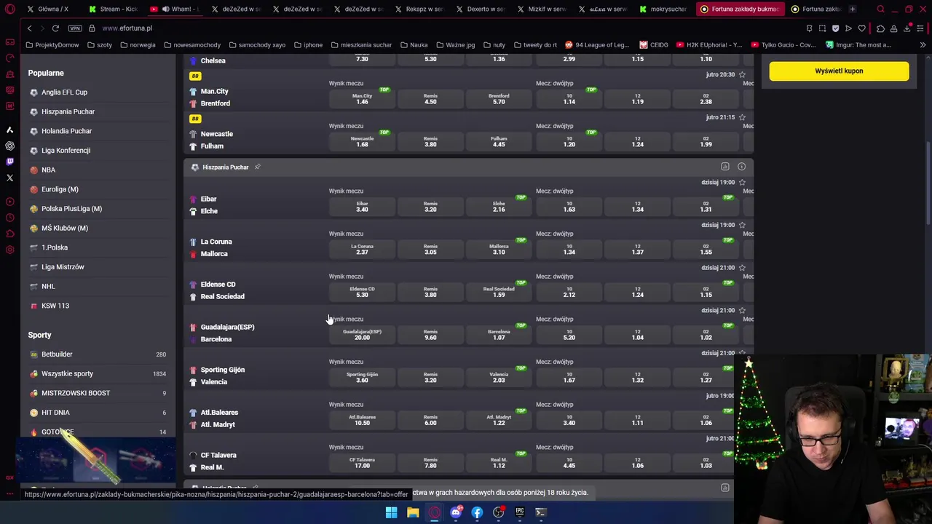Viewport: 932px width, 524px height.
Task: Open the 'norwegia' bookmarks folder
Action: (138, 45)
